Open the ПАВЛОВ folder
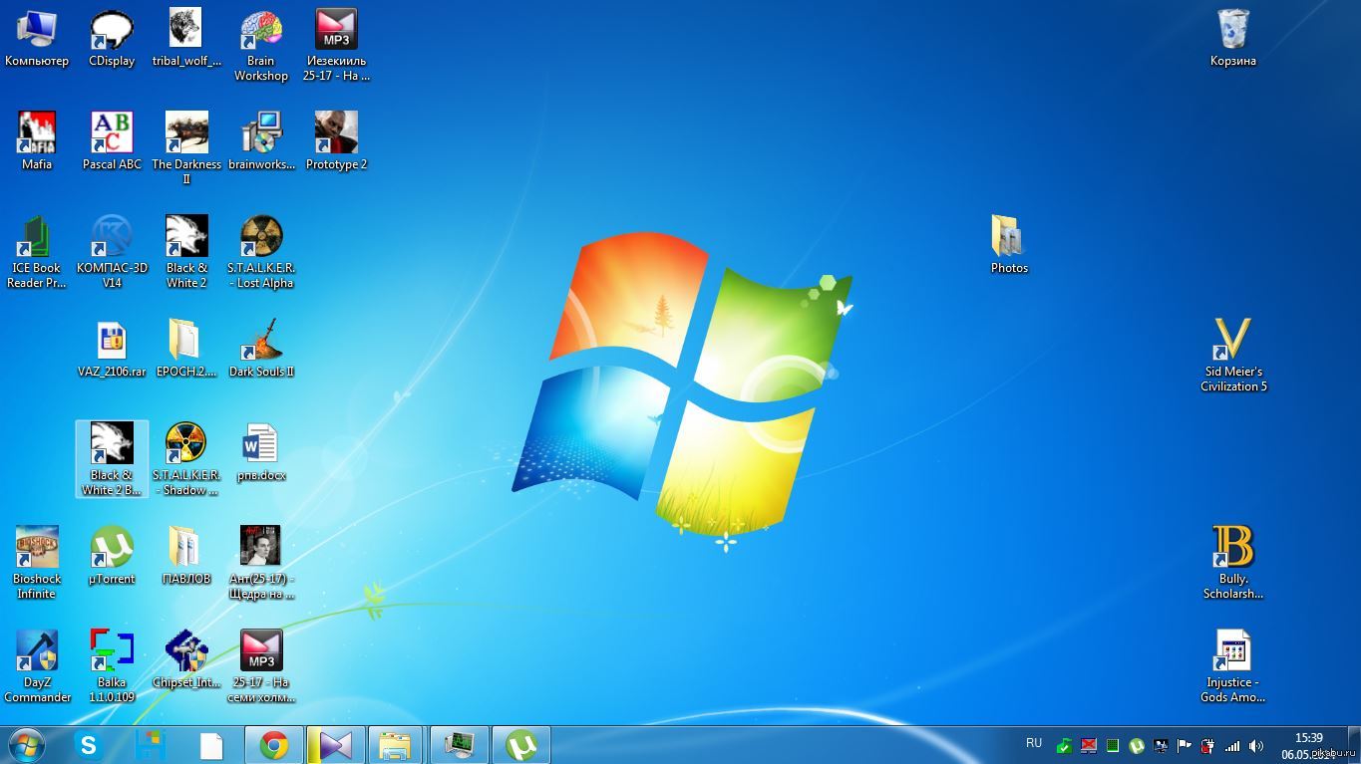This screenshot has width=1361, height=764. (x=186, y=556)
